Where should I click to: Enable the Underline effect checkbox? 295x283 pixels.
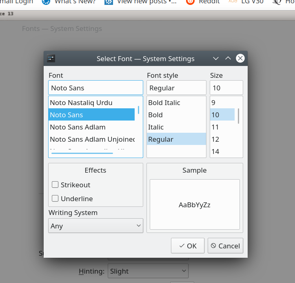55,199
